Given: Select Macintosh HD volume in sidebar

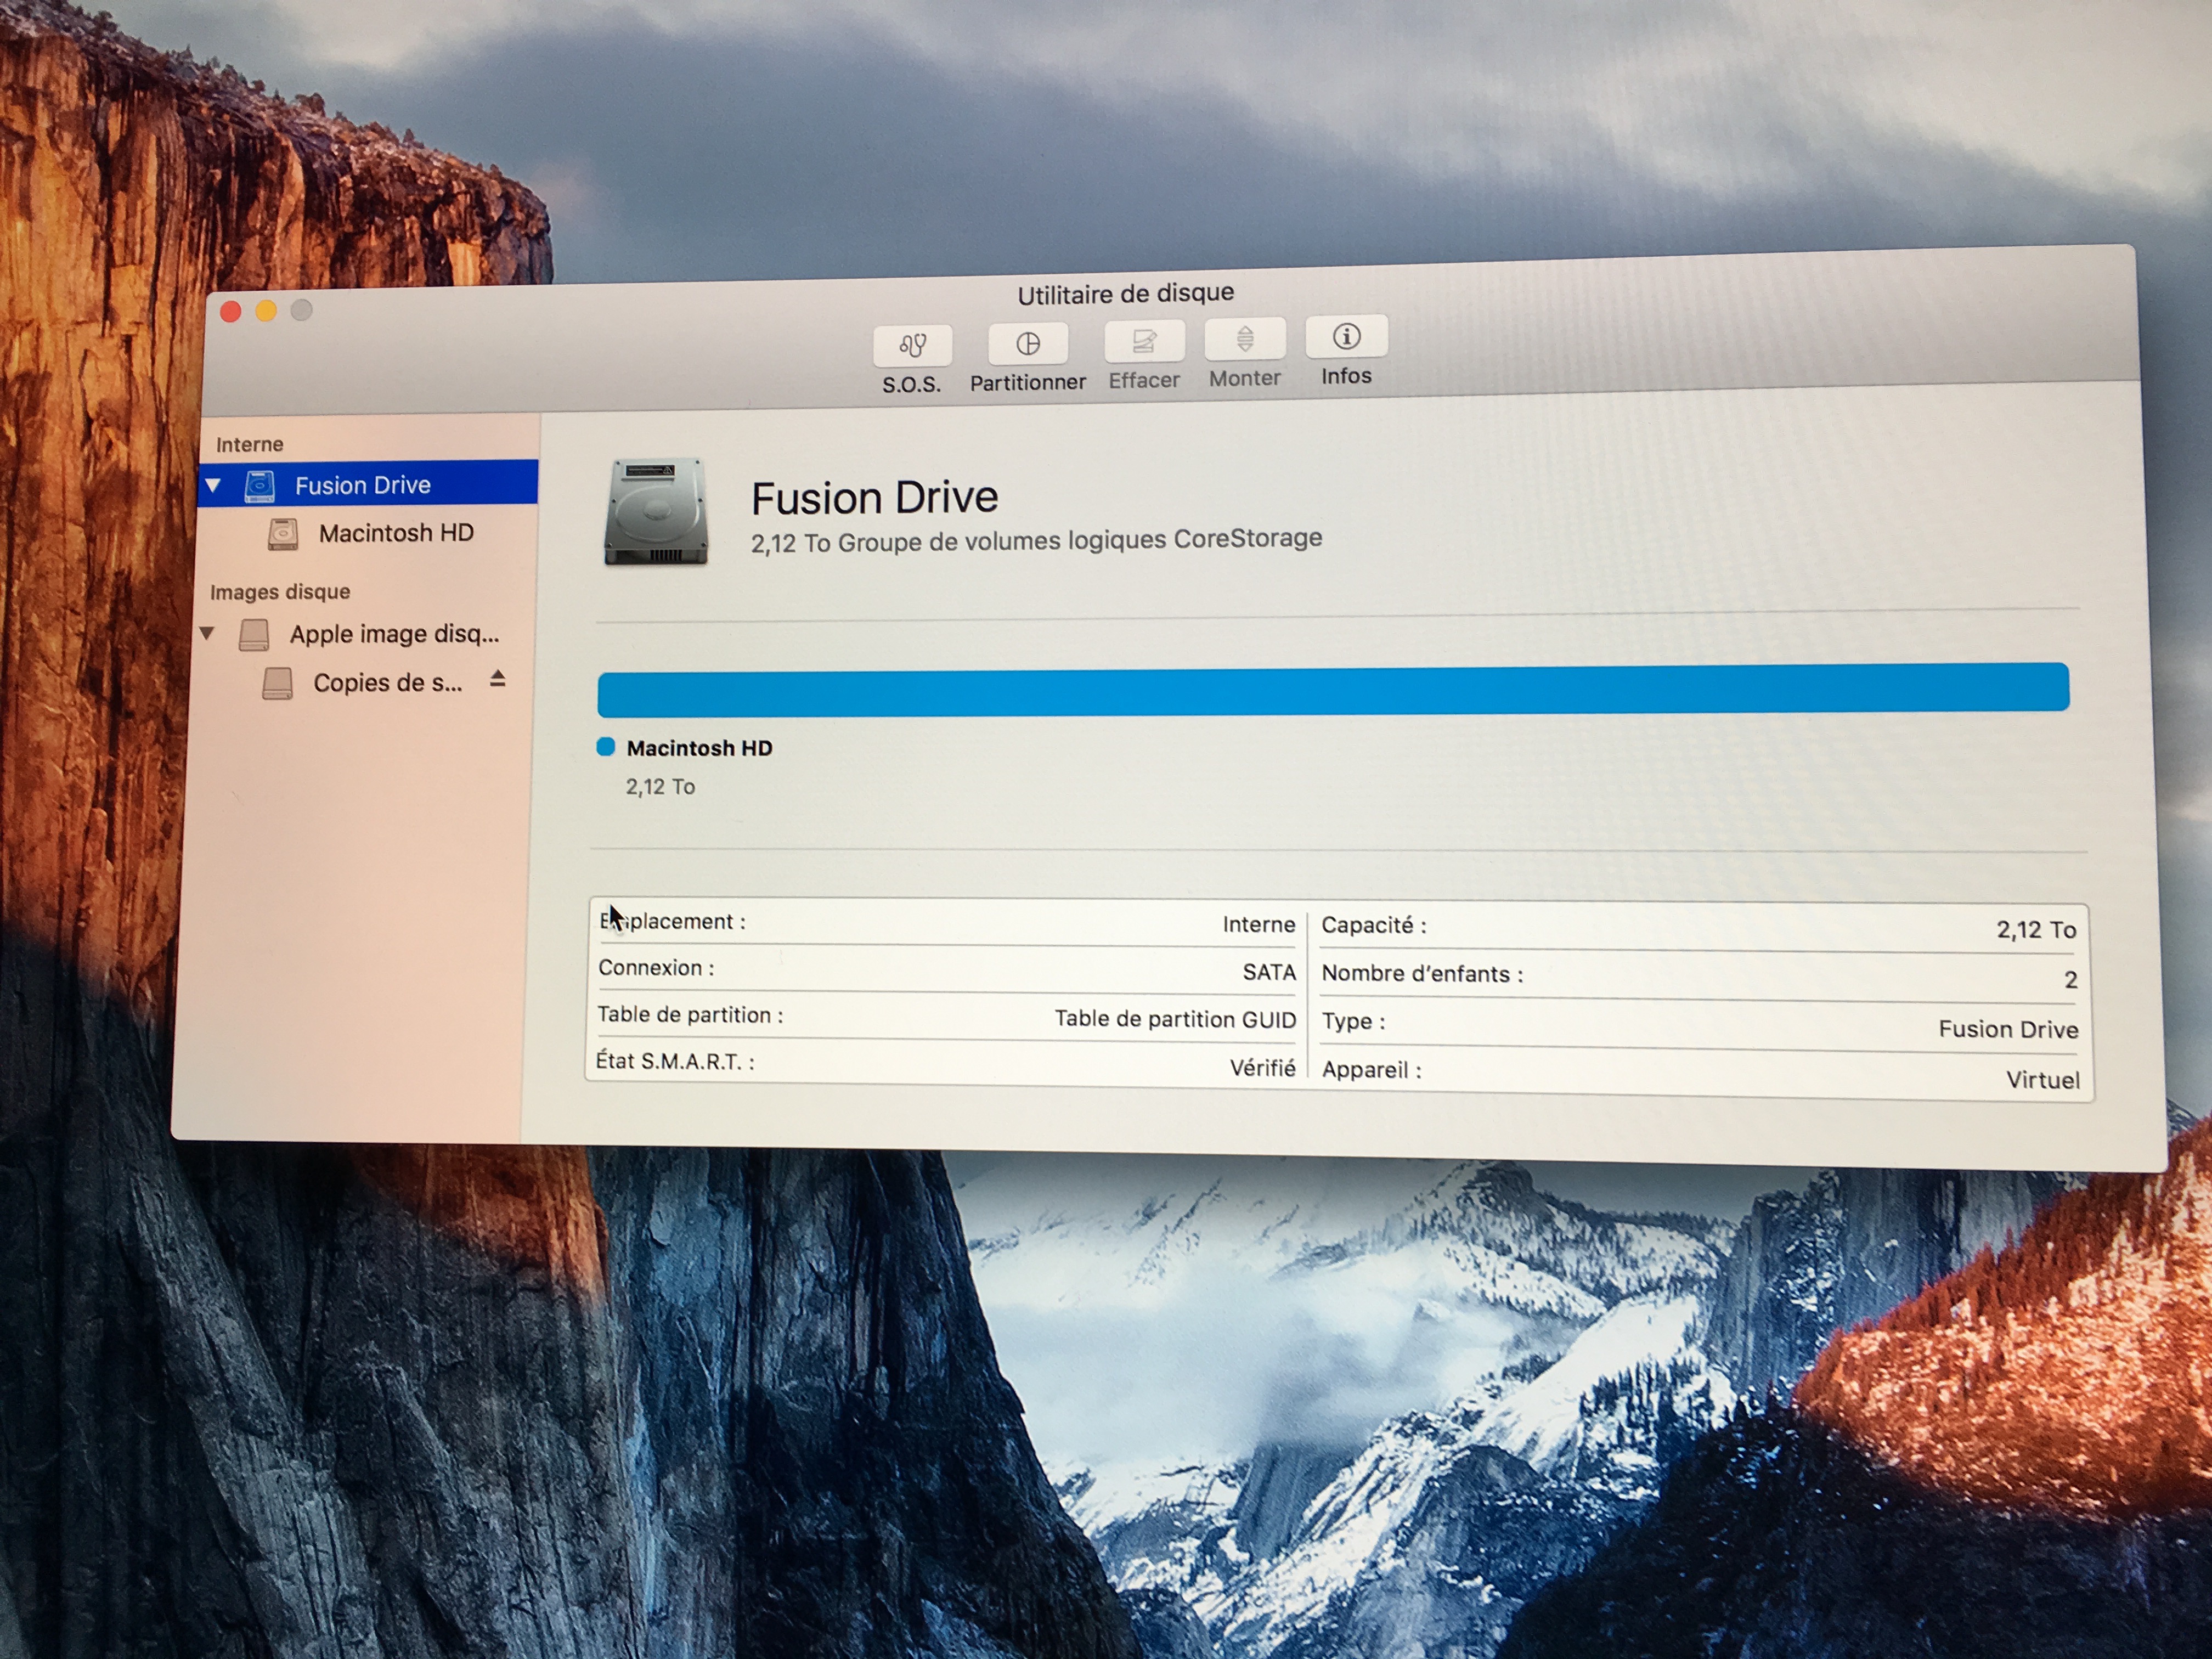Looking at the screenshot, I should point(396,533).
